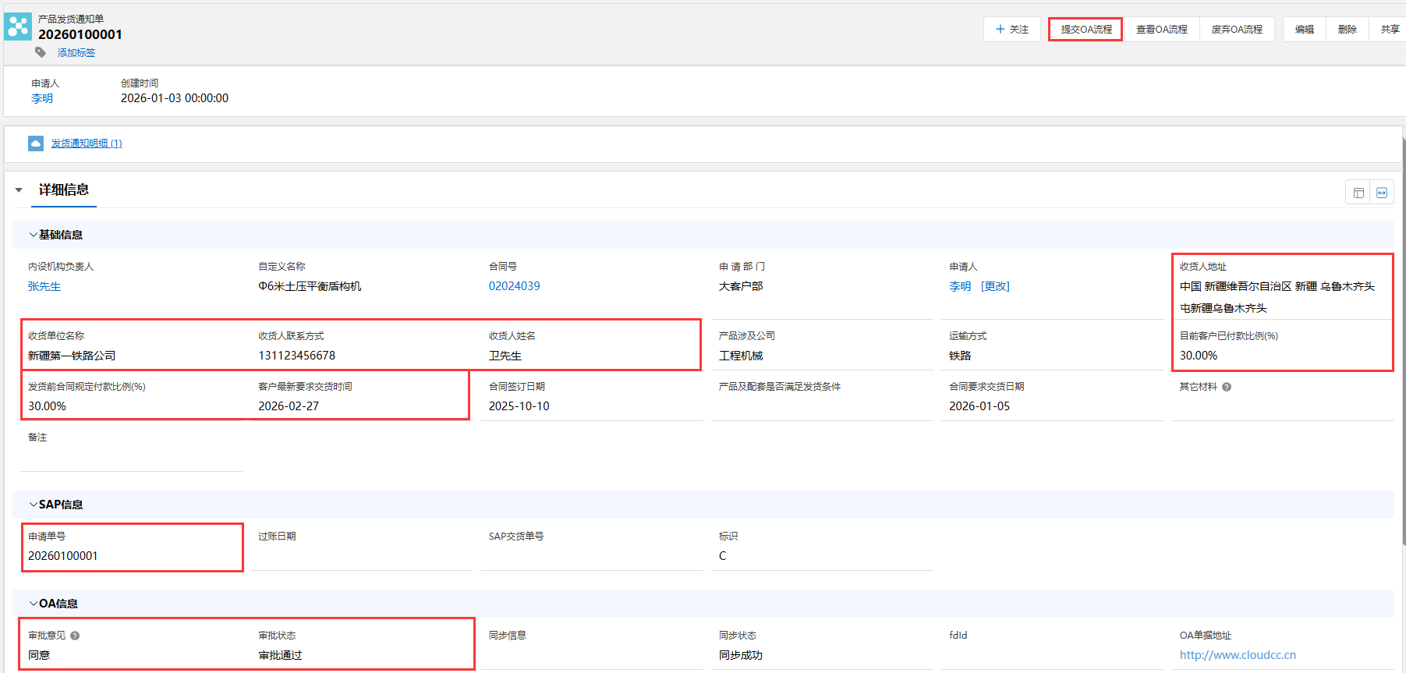
Task: Click the tag icon beside 添加标签
Action: point(41,52)
